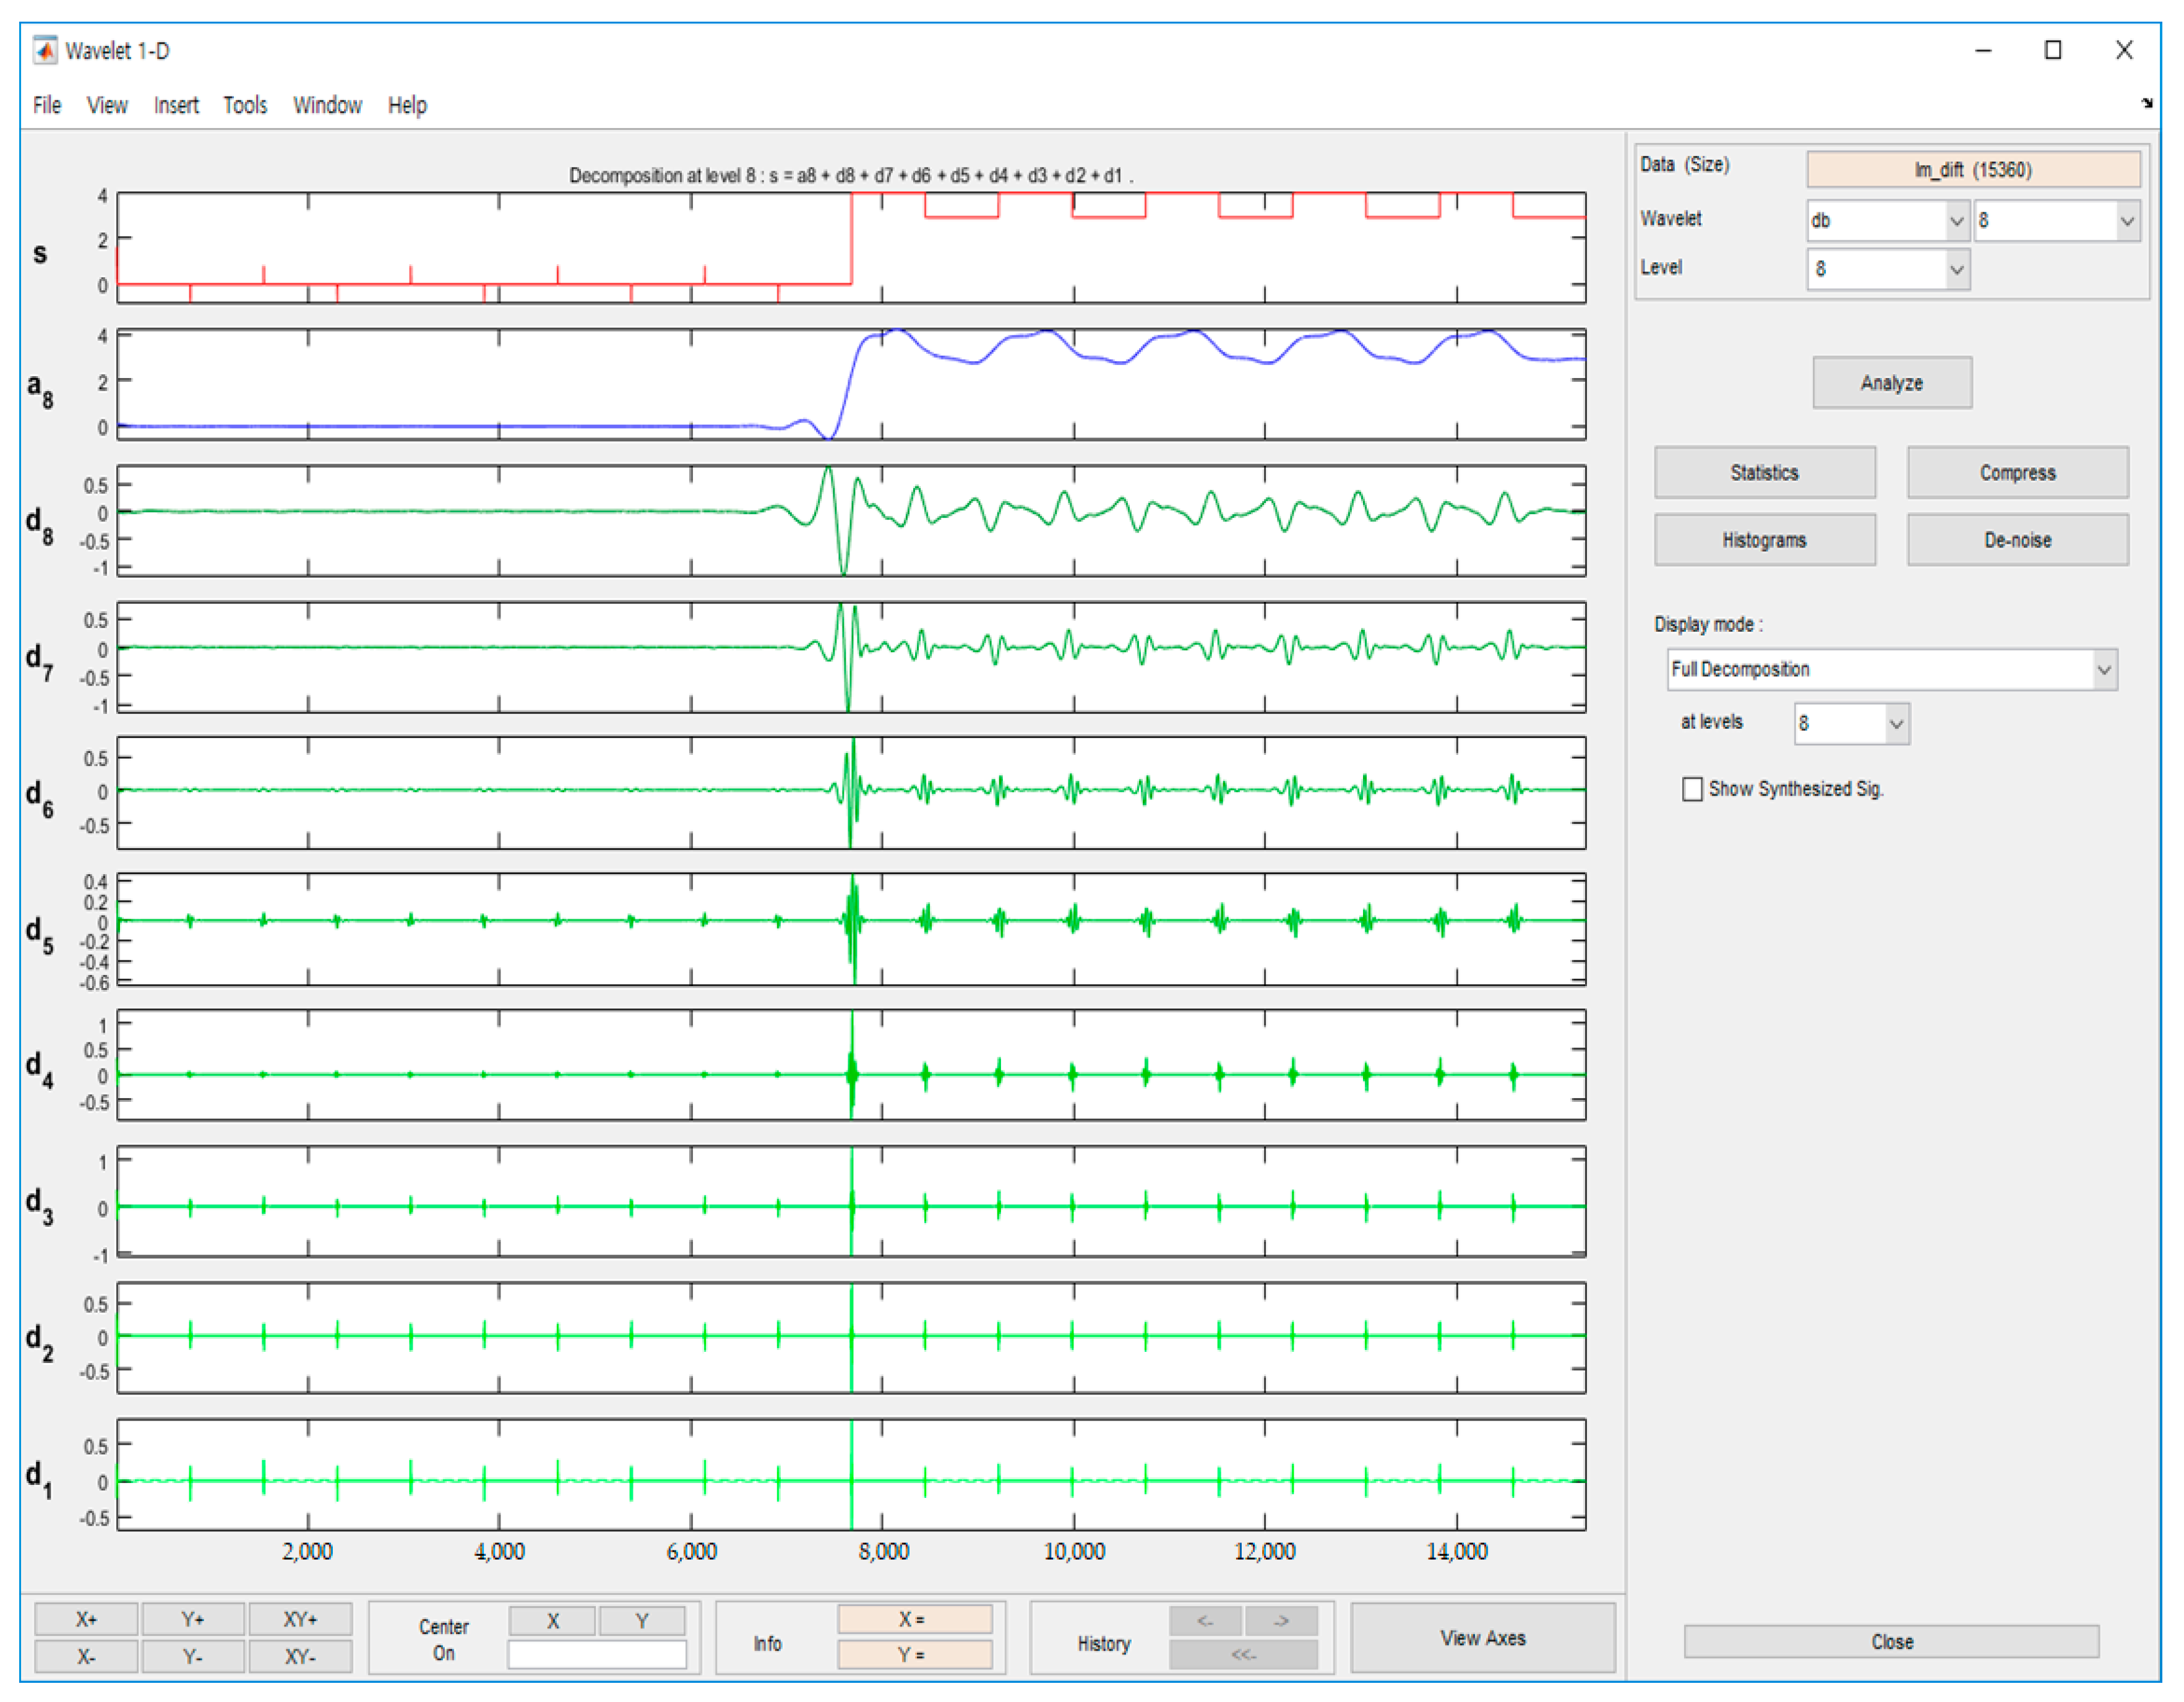Click the History back arrow button
2184x1702 pixels.
[1205, 1620]
